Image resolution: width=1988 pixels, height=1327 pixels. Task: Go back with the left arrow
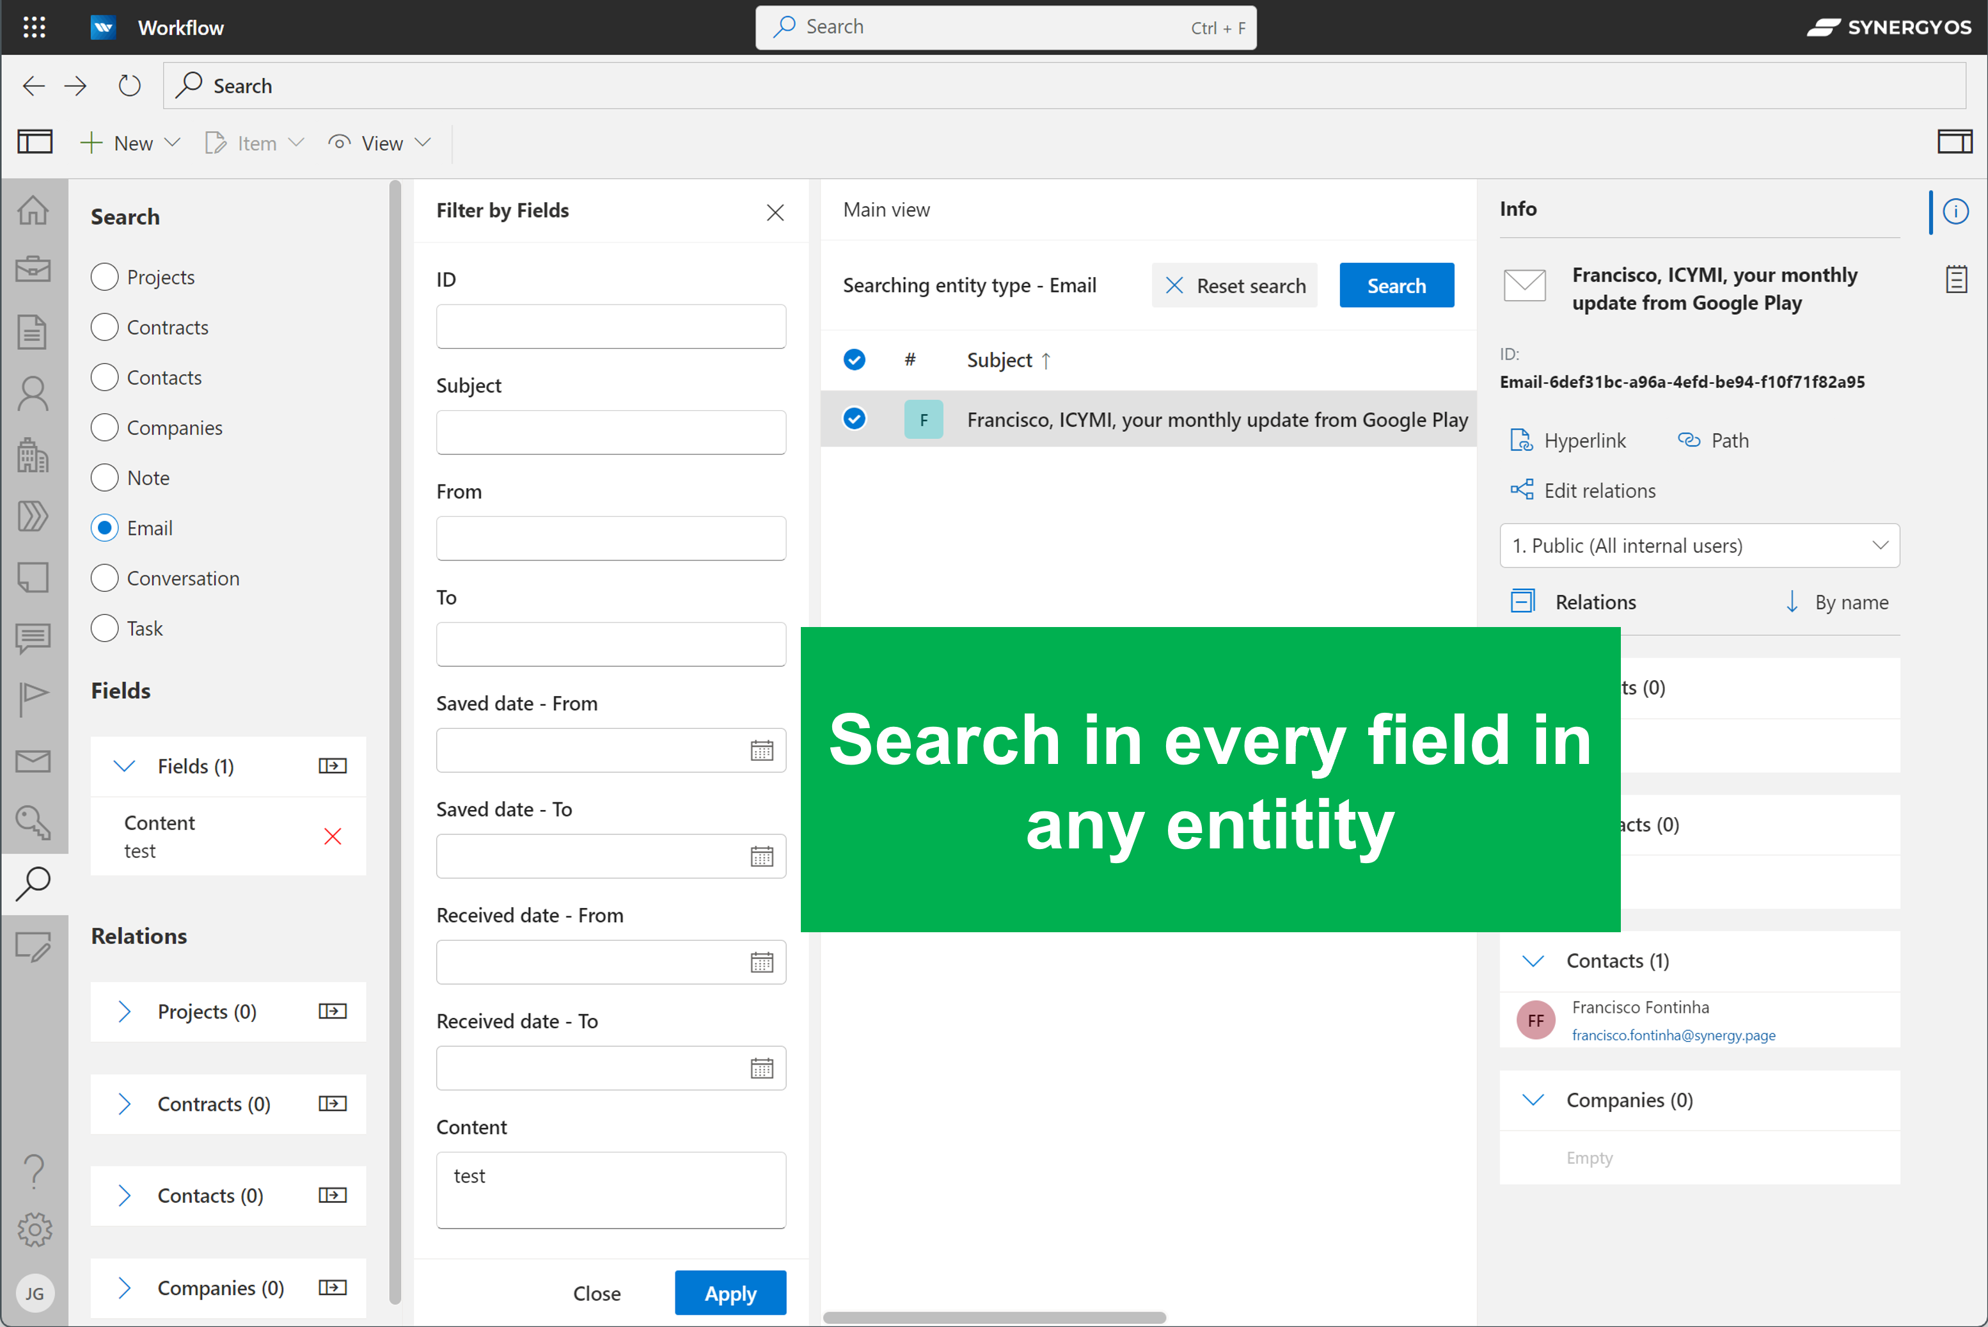click(x=34, y=86)
